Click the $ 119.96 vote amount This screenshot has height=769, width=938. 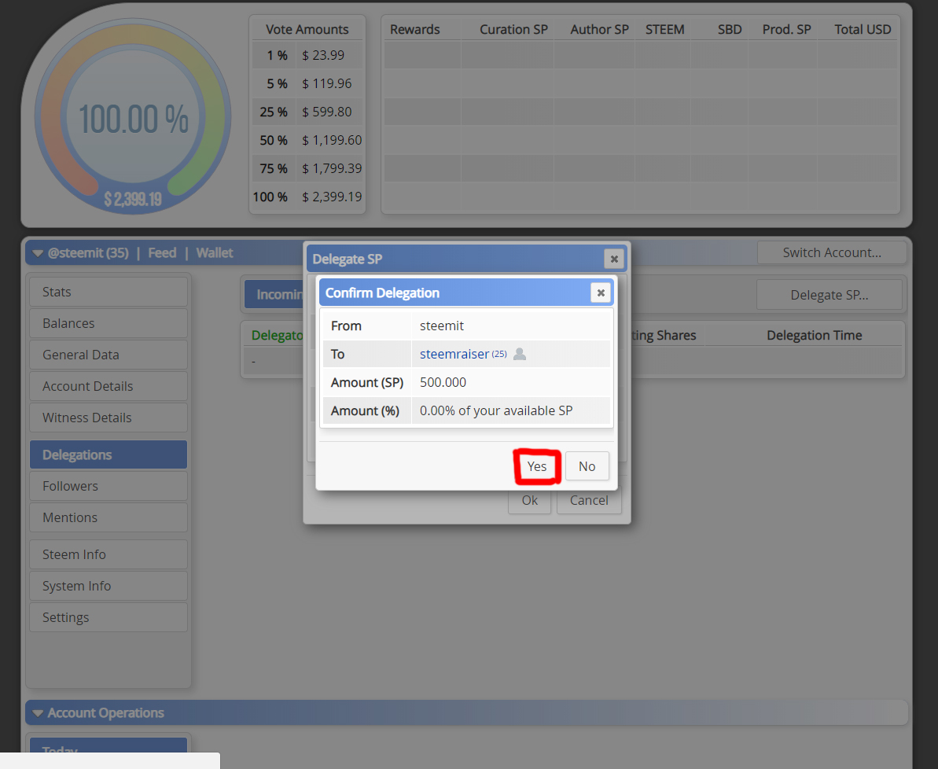(326, 84)
